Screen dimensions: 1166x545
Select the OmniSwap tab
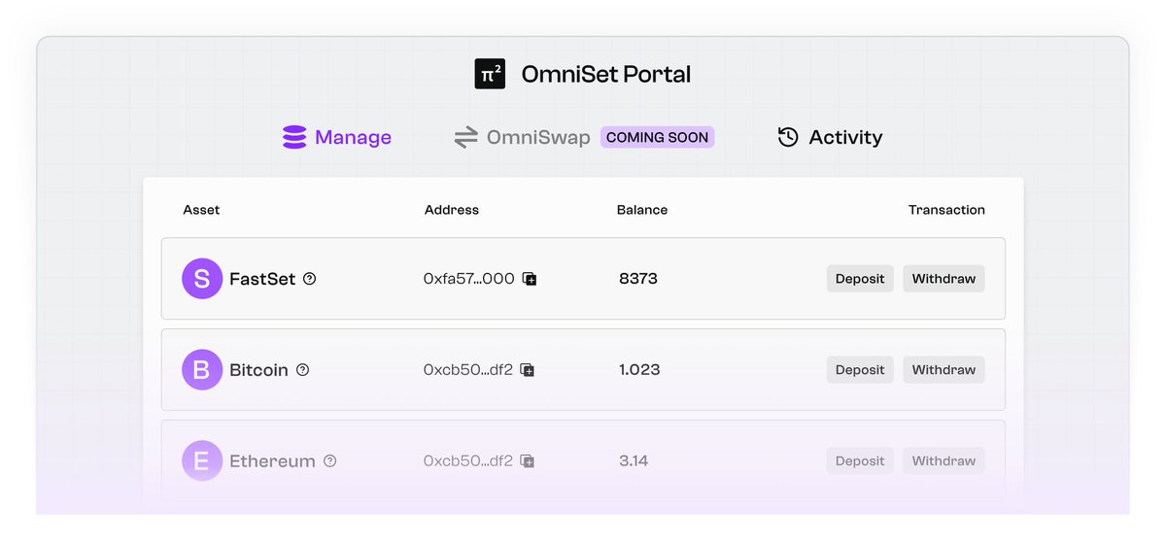[524, 137]
